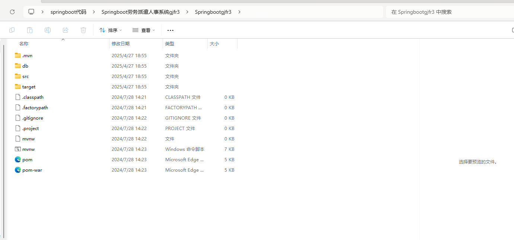Click the copy icon in the toolbar
This screenshot has height=240, width=514.
(12, 30)
